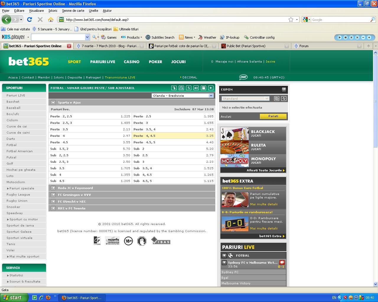378x302 pixels.
Task: Open the Cupon help question-mark icon
Action: coord(284,89)
